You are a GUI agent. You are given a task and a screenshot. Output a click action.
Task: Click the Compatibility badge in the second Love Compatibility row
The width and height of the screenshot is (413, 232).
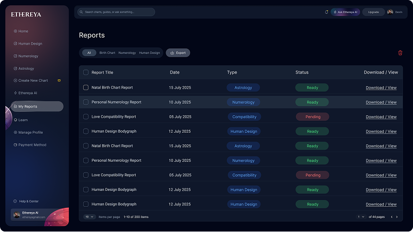point(244,175)
